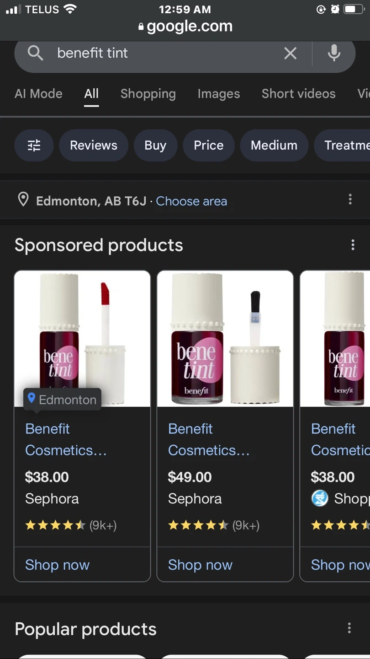This screenshot has width=370, height=659.
Task: Tap the search magnifier icon
Action: (x=35, y=53)
